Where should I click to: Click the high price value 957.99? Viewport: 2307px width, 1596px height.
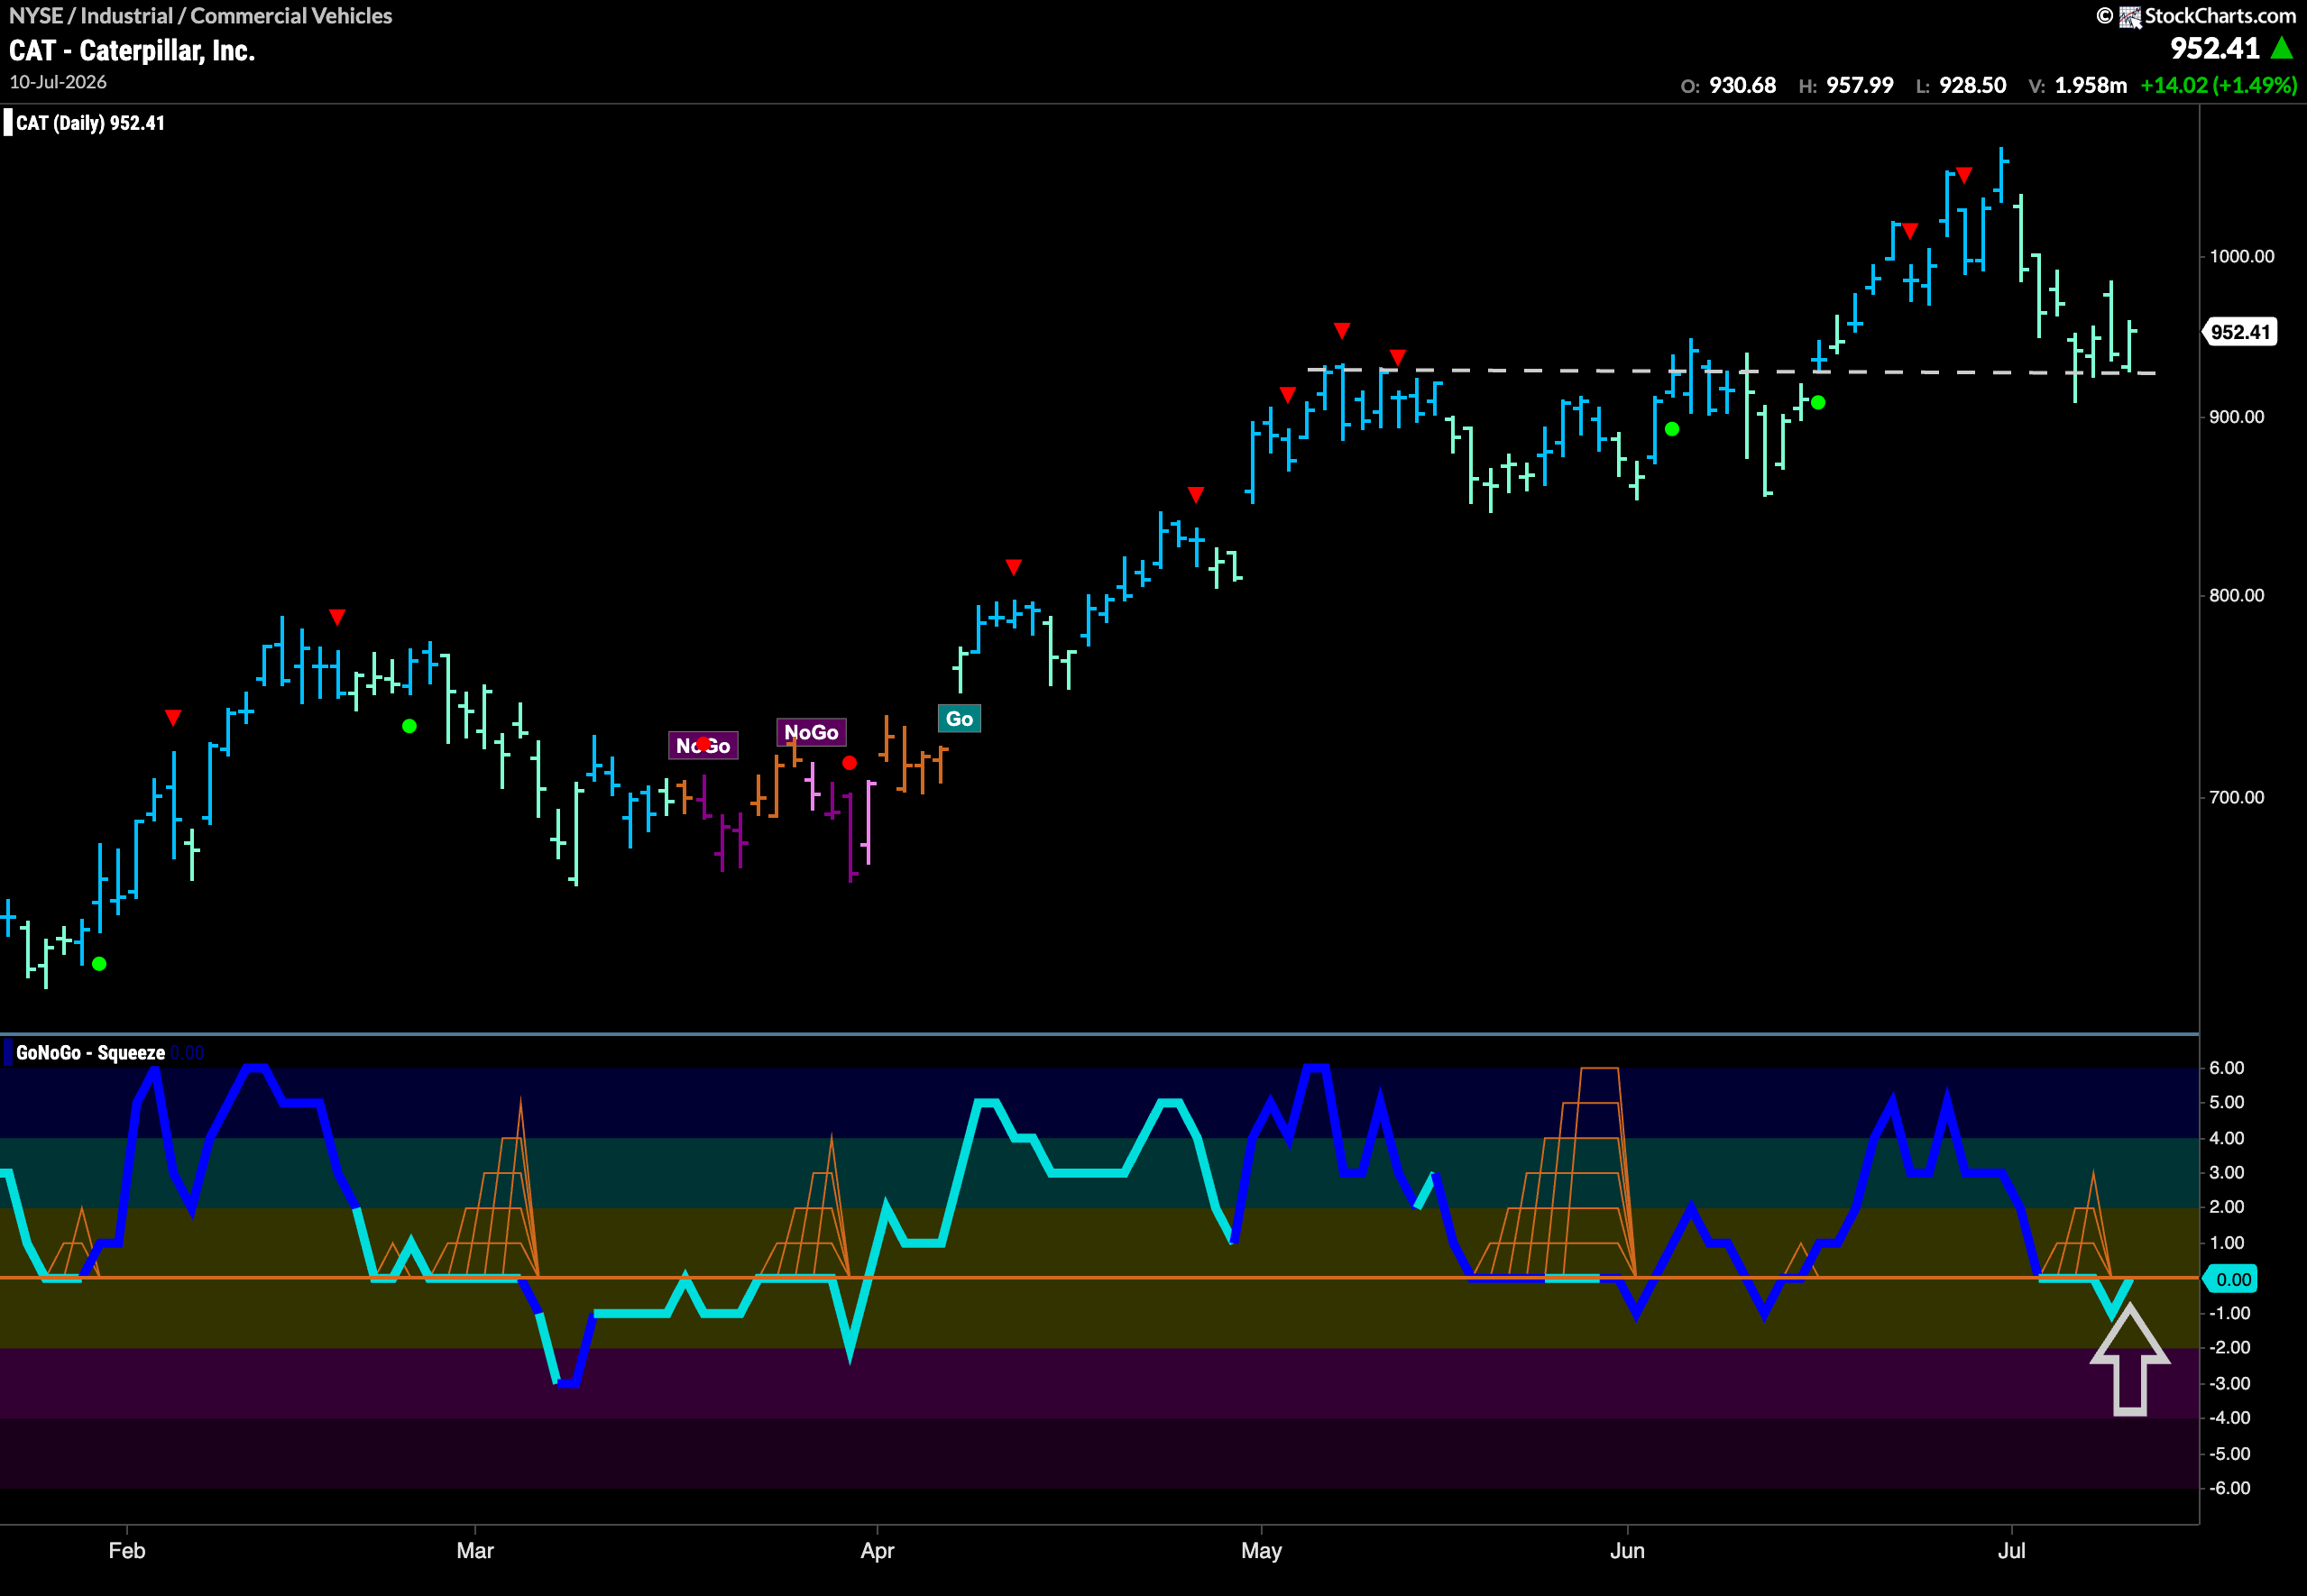pyautogui.click(x=1860, y=85)
